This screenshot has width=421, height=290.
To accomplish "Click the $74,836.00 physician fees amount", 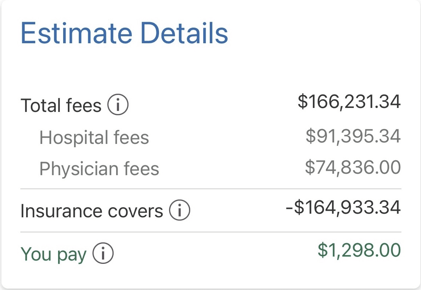I will 353,168.
